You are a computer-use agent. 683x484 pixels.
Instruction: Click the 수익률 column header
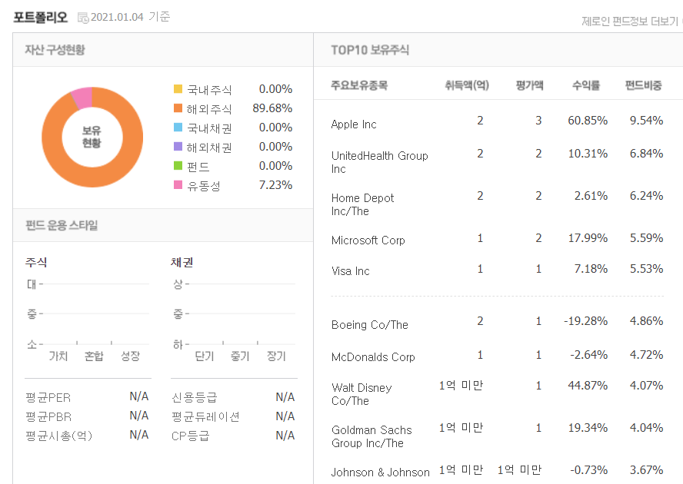pyautogui.click(x=586, y=85)
